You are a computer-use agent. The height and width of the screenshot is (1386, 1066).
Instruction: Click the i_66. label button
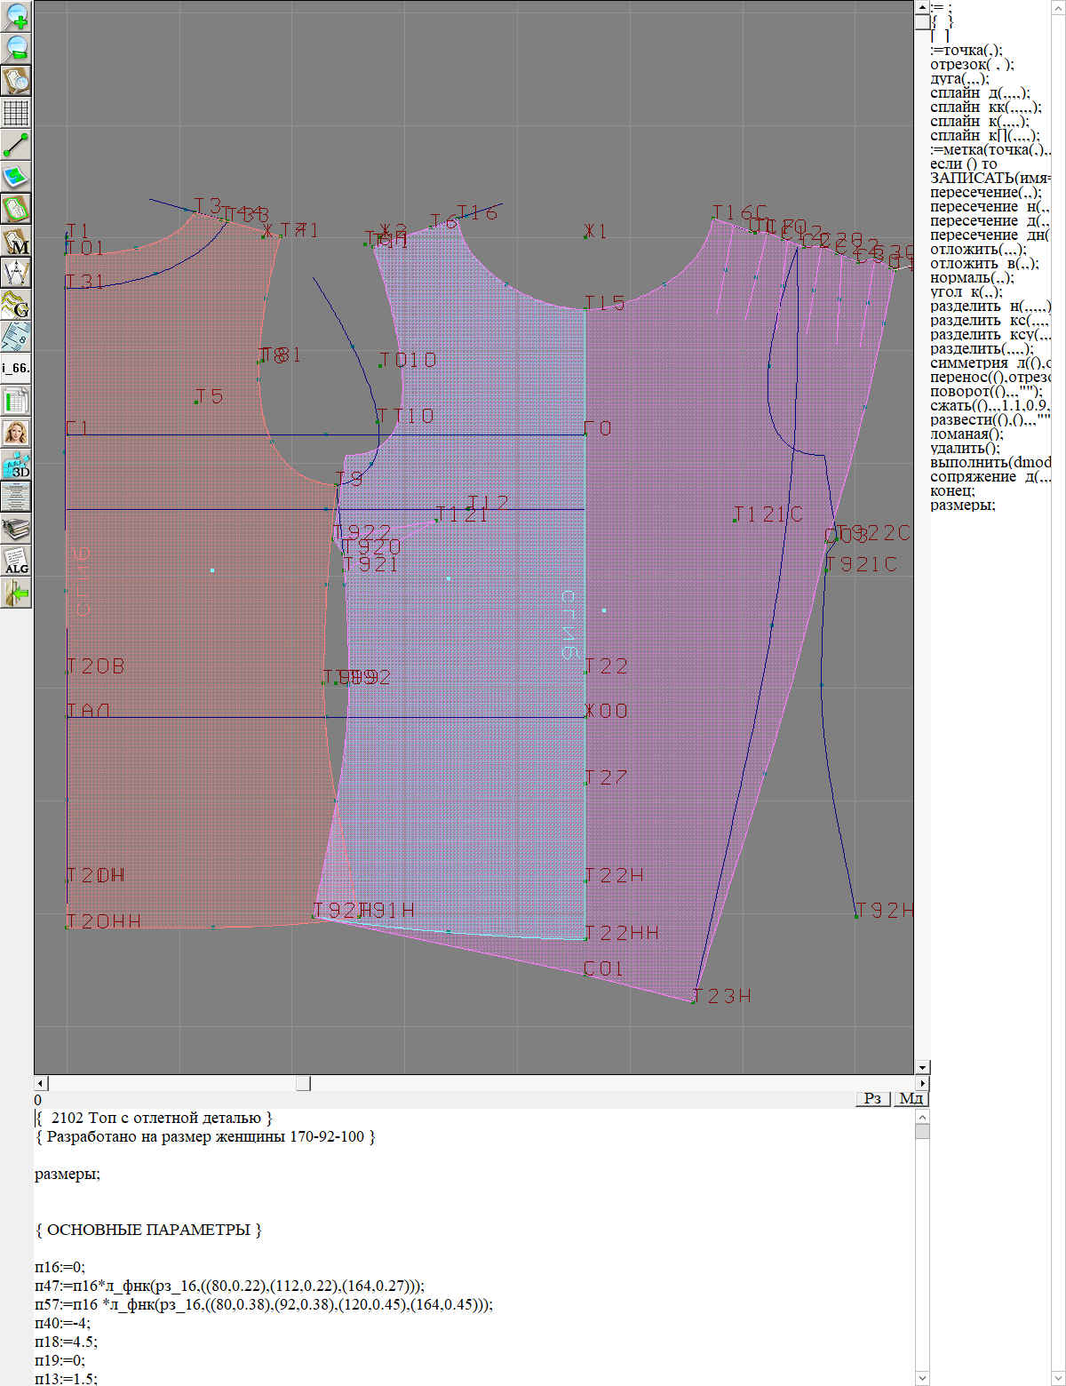(x=16, y=368)
